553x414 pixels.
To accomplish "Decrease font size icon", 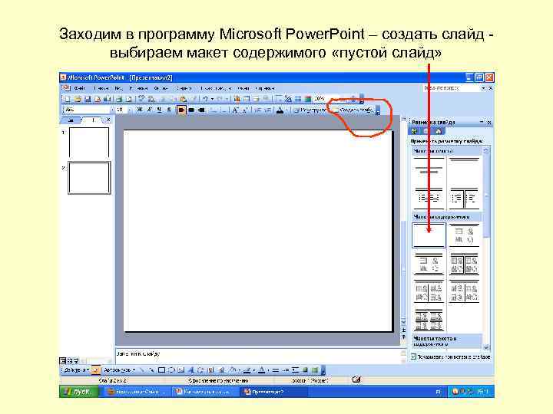I will pyautogui.click(x=245, y=110).
